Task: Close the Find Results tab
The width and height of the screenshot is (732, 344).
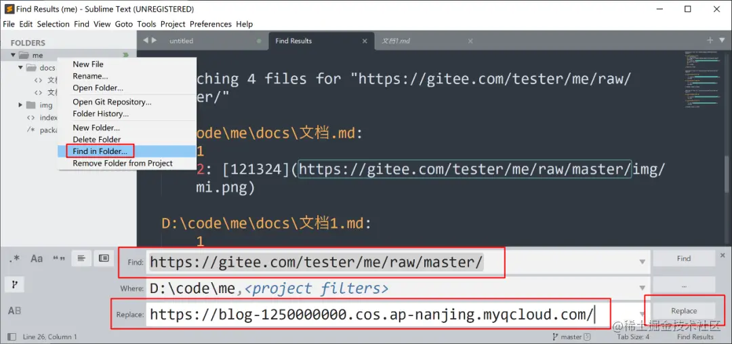Action: point(365,41)
